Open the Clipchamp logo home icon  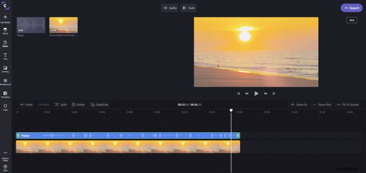[5, 6]
